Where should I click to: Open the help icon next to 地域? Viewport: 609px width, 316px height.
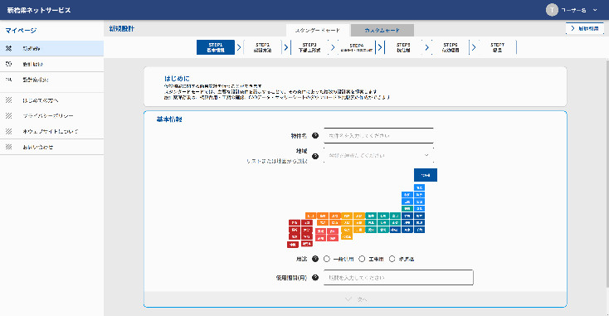[x=315, y=156]
